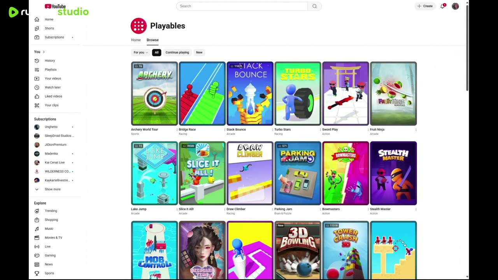Open the Bowmasters game thumbnail
This screenshot has width=498, height=280.
click(x=346, y=173)
